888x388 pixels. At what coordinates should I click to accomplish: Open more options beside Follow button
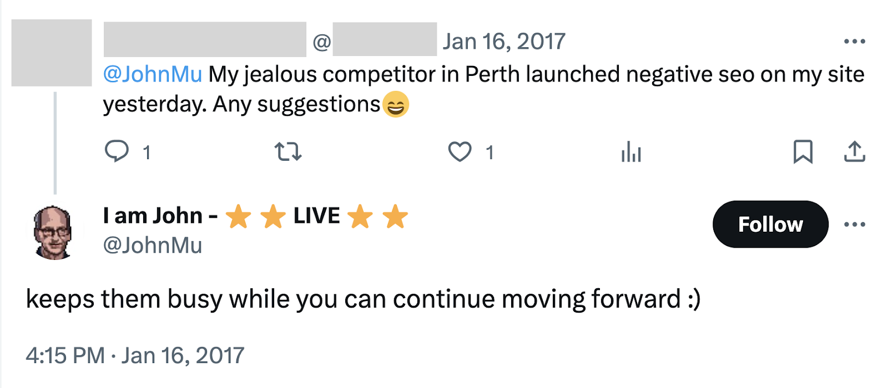[854, 224]
